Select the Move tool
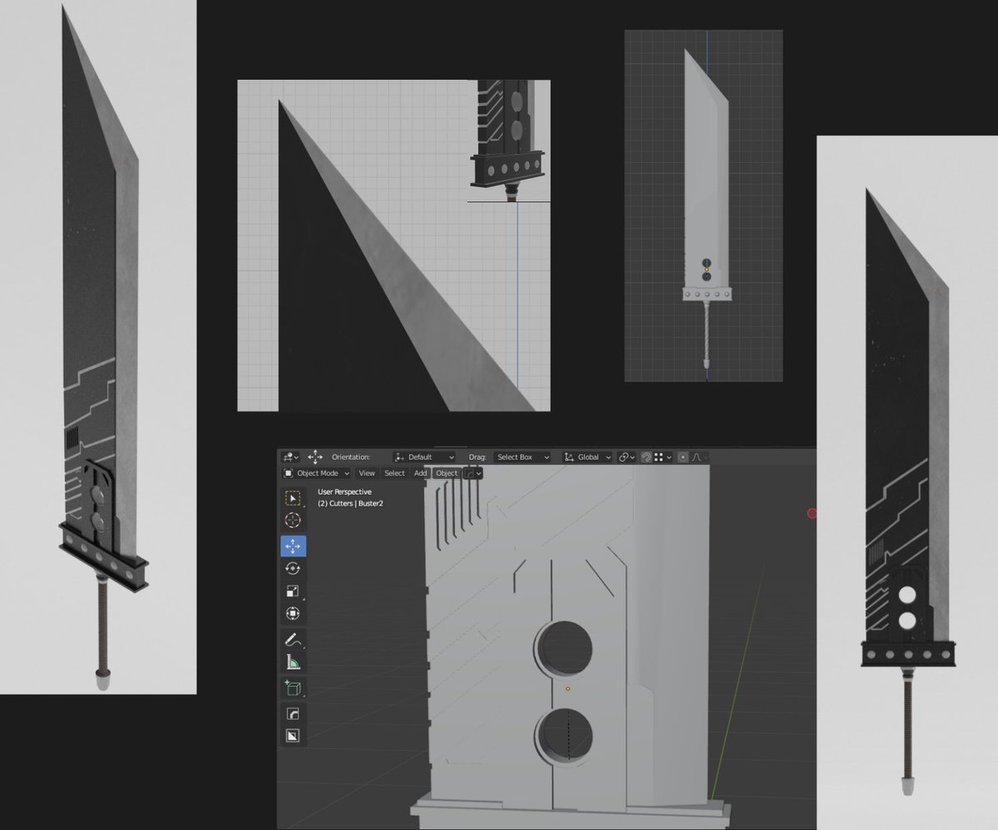 point(293,546)
